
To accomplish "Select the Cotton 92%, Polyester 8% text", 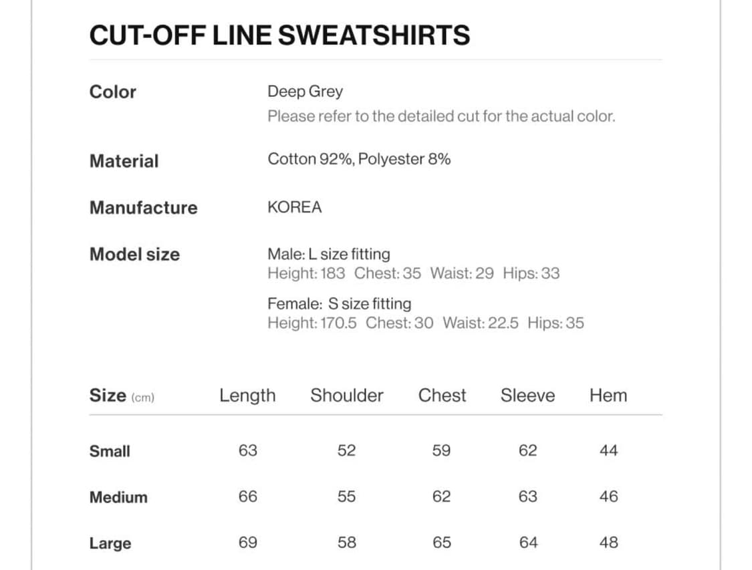I will coord(359,159).
